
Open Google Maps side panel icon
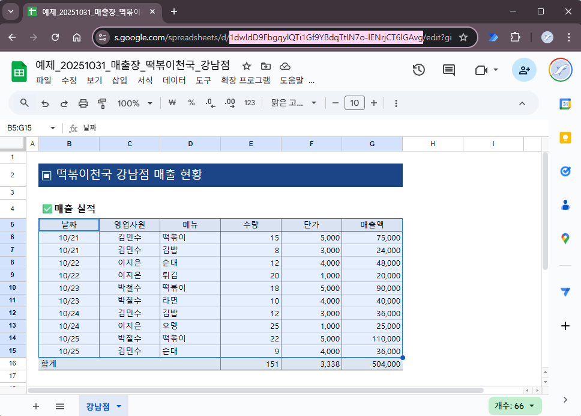[x=565, y=239]
